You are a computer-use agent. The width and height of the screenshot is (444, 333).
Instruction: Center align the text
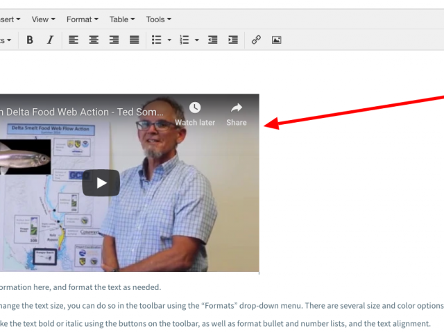pos(94,40)
